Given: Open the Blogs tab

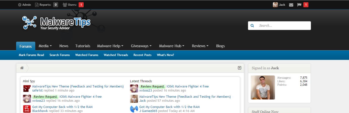Looking at the screenshot, I should (220, 46).
